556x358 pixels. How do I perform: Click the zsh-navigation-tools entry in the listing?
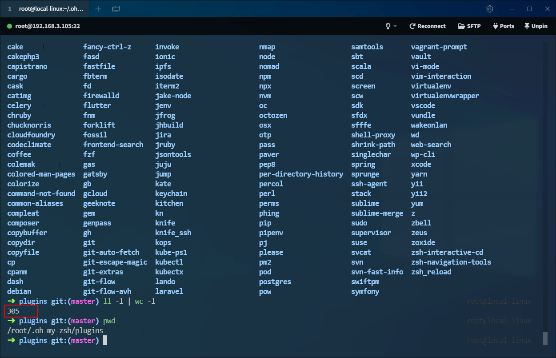(x=451, y=262)
